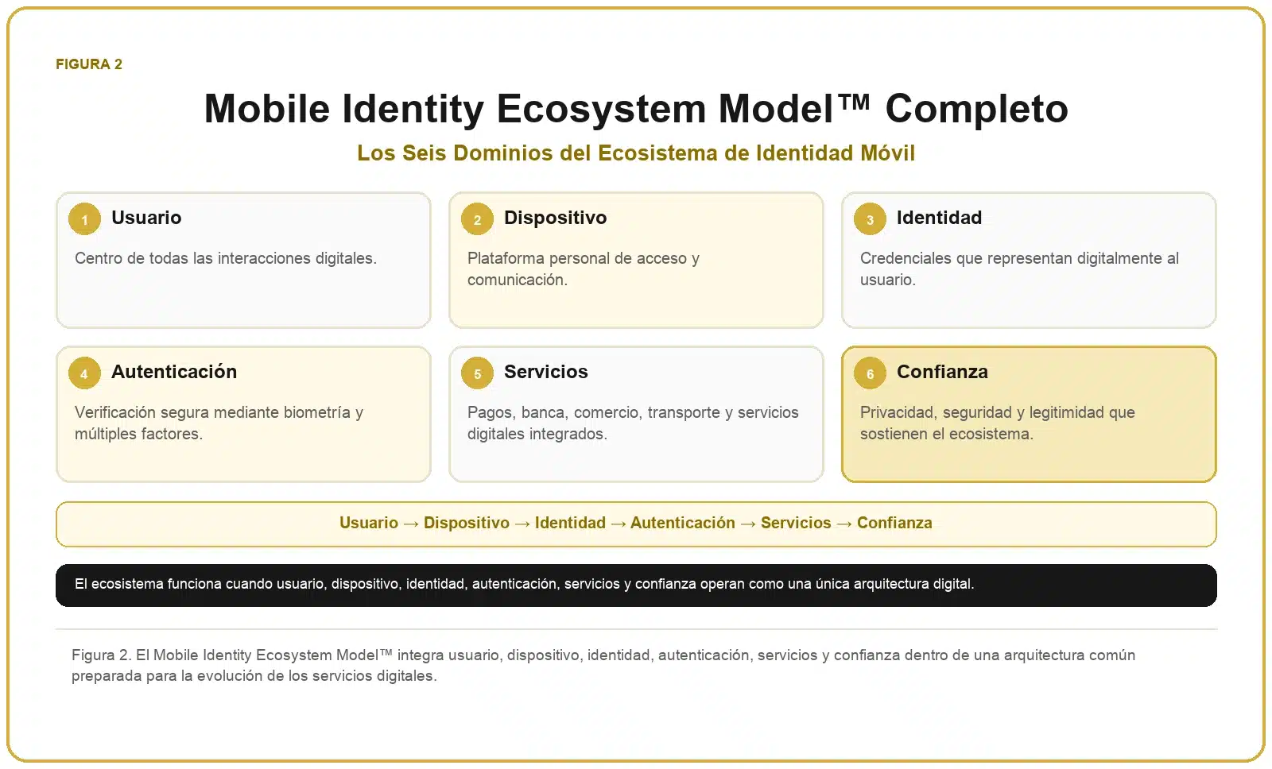Screen dimensions: 1272x769
Task: Click the "Identidad" card heading
Action: pyautogui.click(x=939, y=218)
